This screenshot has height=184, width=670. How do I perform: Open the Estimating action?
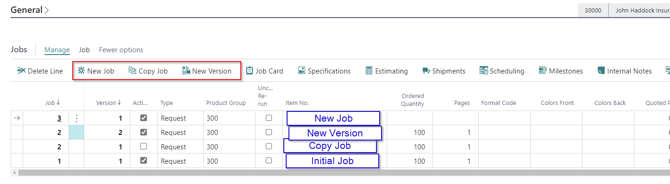pos(387,71)
